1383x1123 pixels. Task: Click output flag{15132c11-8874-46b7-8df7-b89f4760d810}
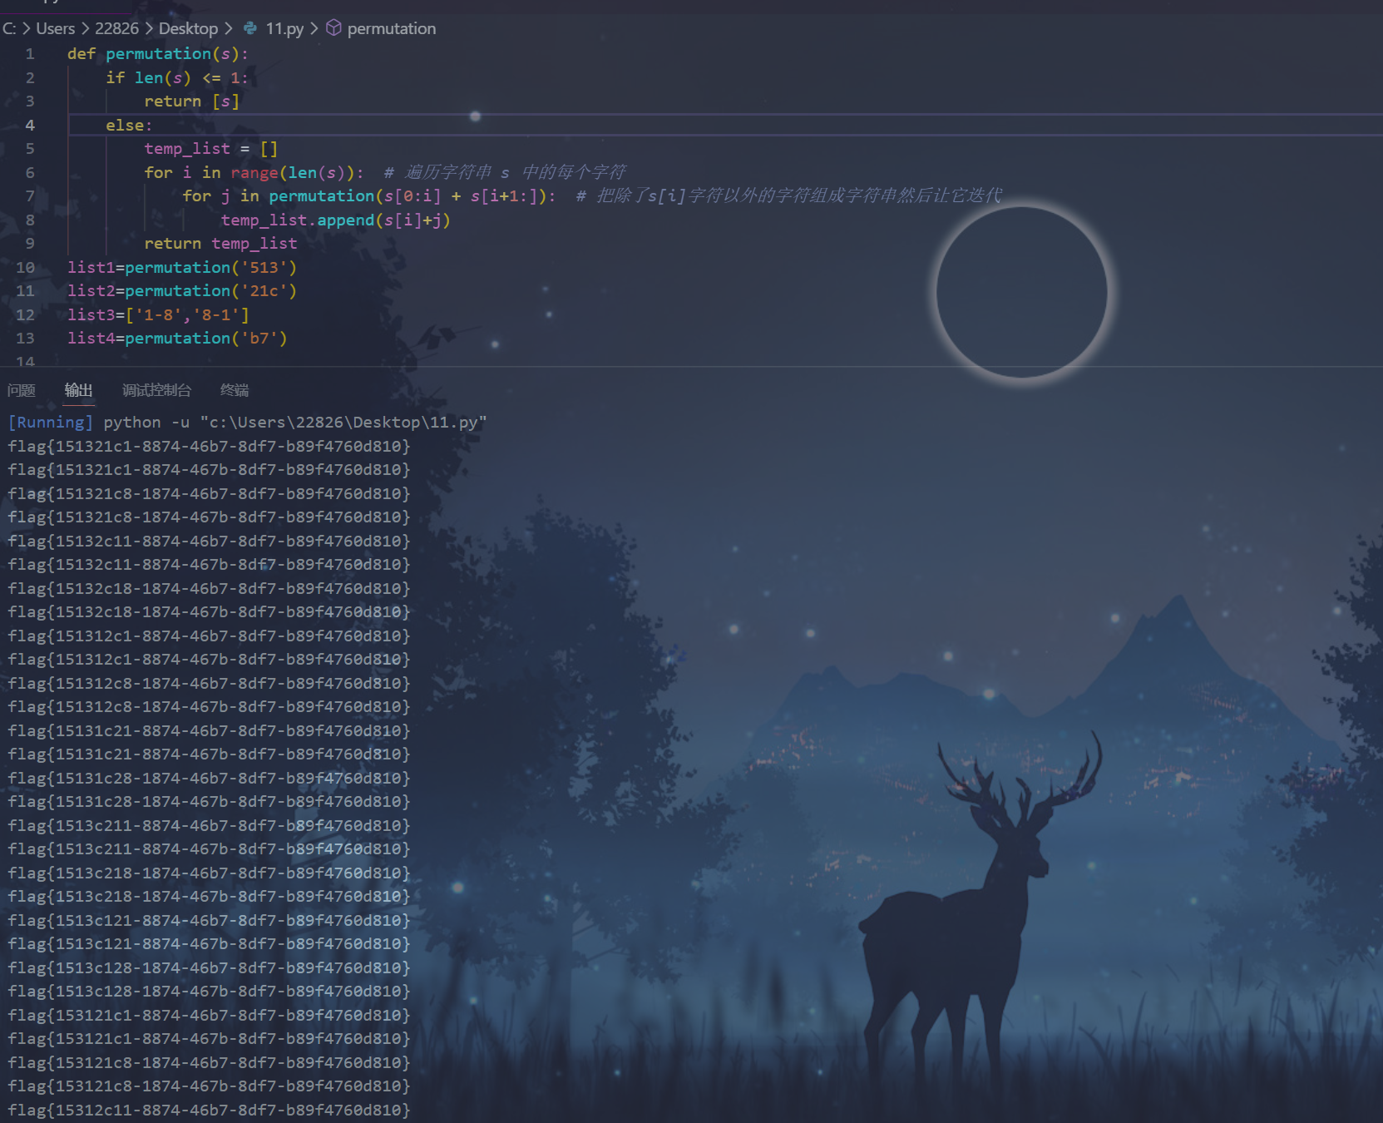(209, 541)
